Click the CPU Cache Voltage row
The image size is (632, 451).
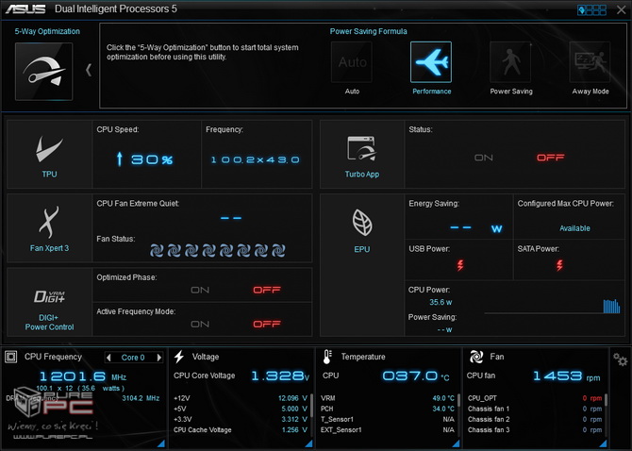pyautogui.click(x=241, y=430)
